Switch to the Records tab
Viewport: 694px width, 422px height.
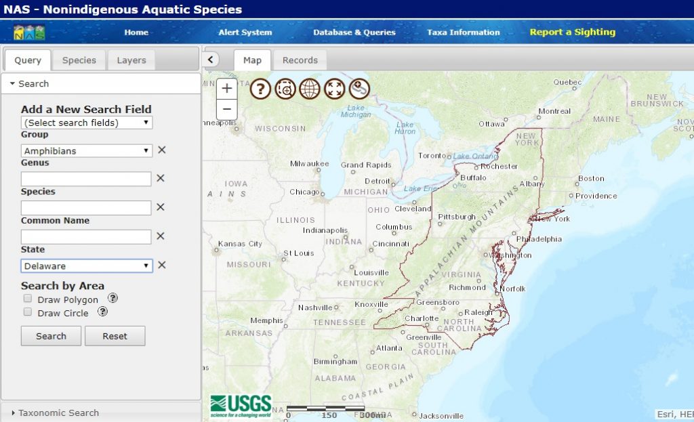click(x=300, y=60)
